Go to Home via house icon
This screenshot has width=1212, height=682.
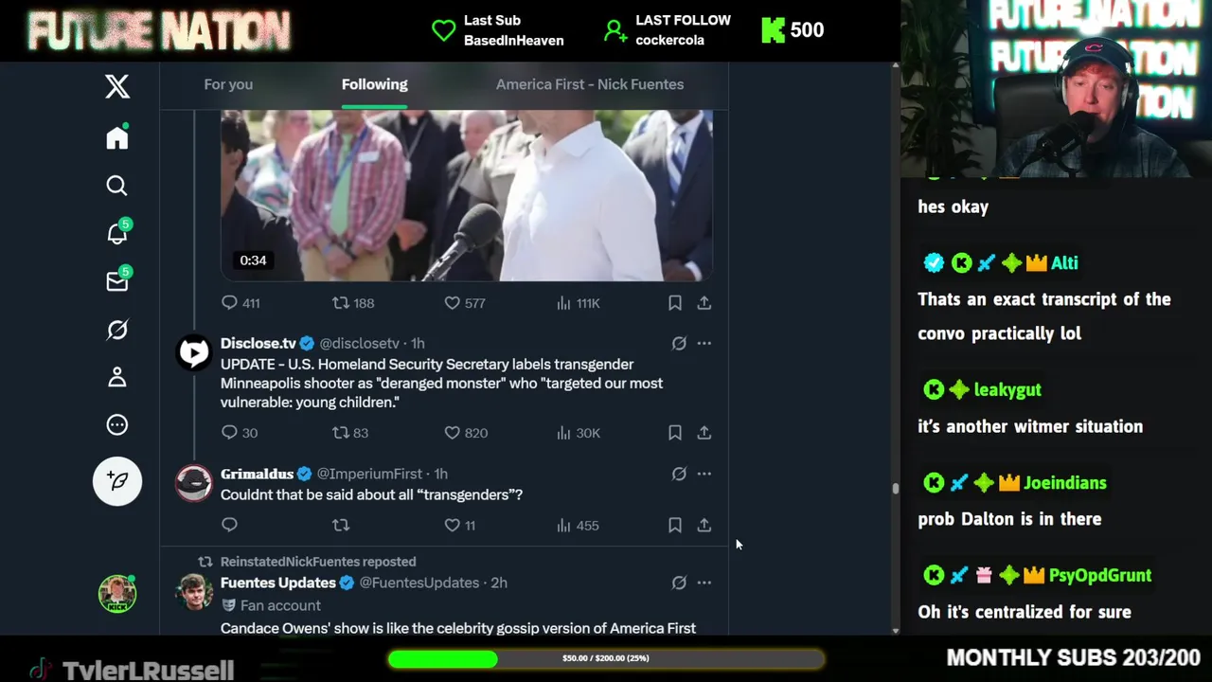coord(117,137)
